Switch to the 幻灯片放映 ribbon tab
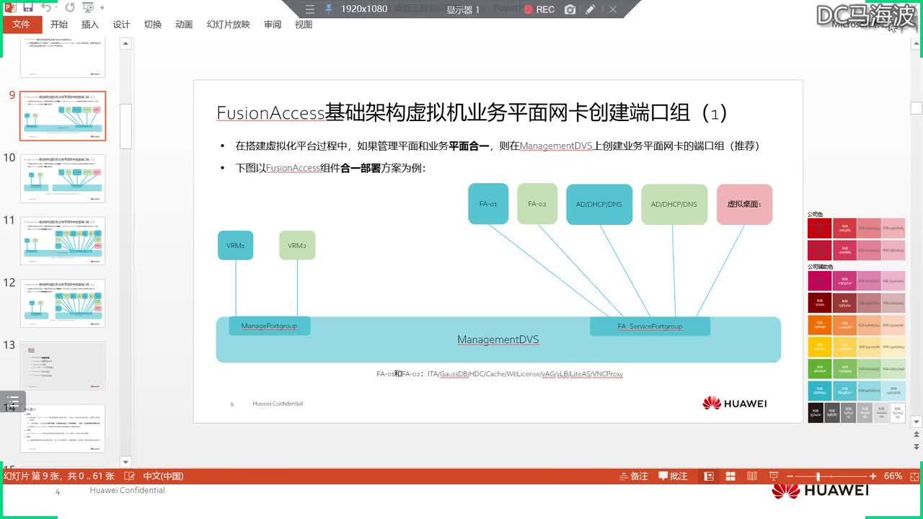 click(229, 25)
